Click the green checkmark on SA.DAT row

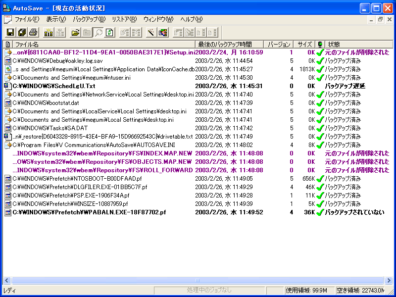(x=320, y=128)
